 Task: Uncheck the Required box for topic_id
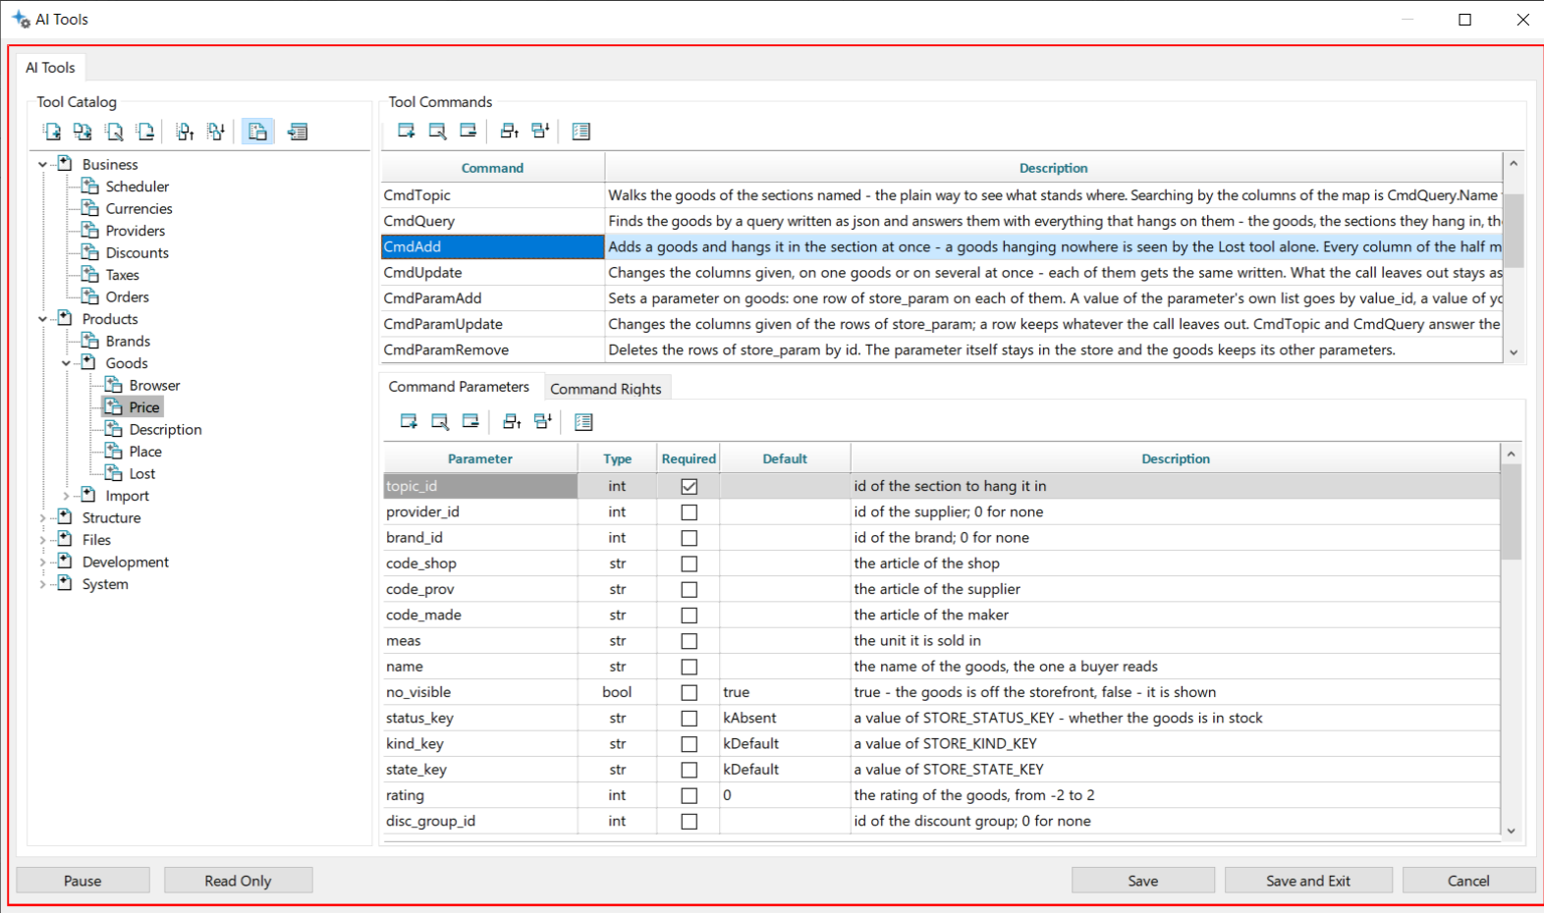coord(689,486)
